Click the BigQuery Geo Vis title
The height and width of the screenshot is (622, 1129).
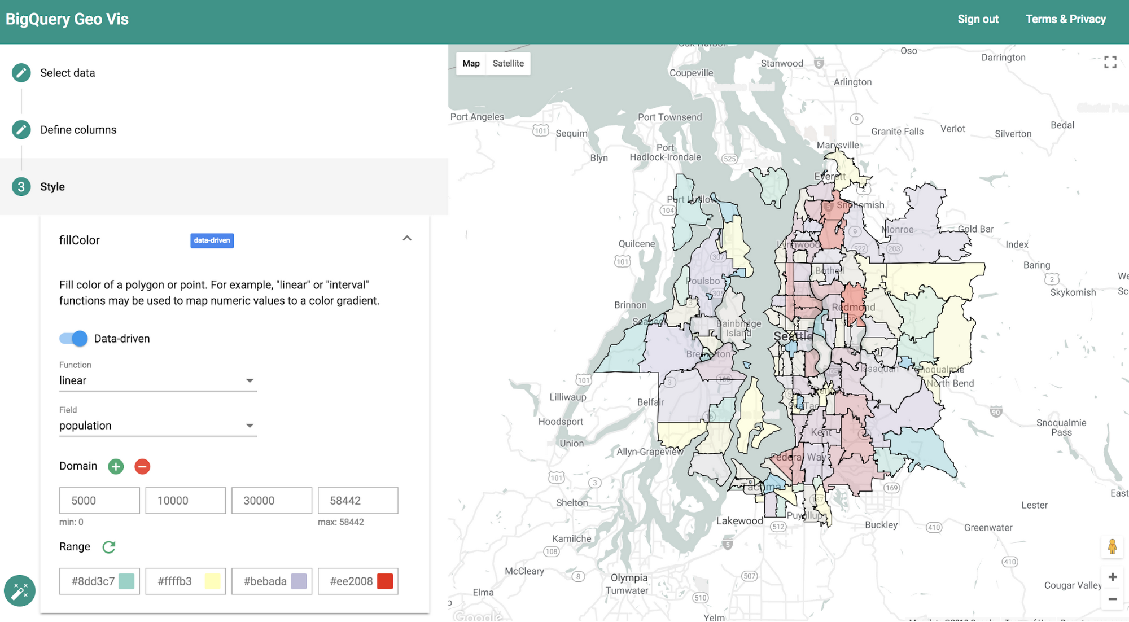click(x=67, y=19)
